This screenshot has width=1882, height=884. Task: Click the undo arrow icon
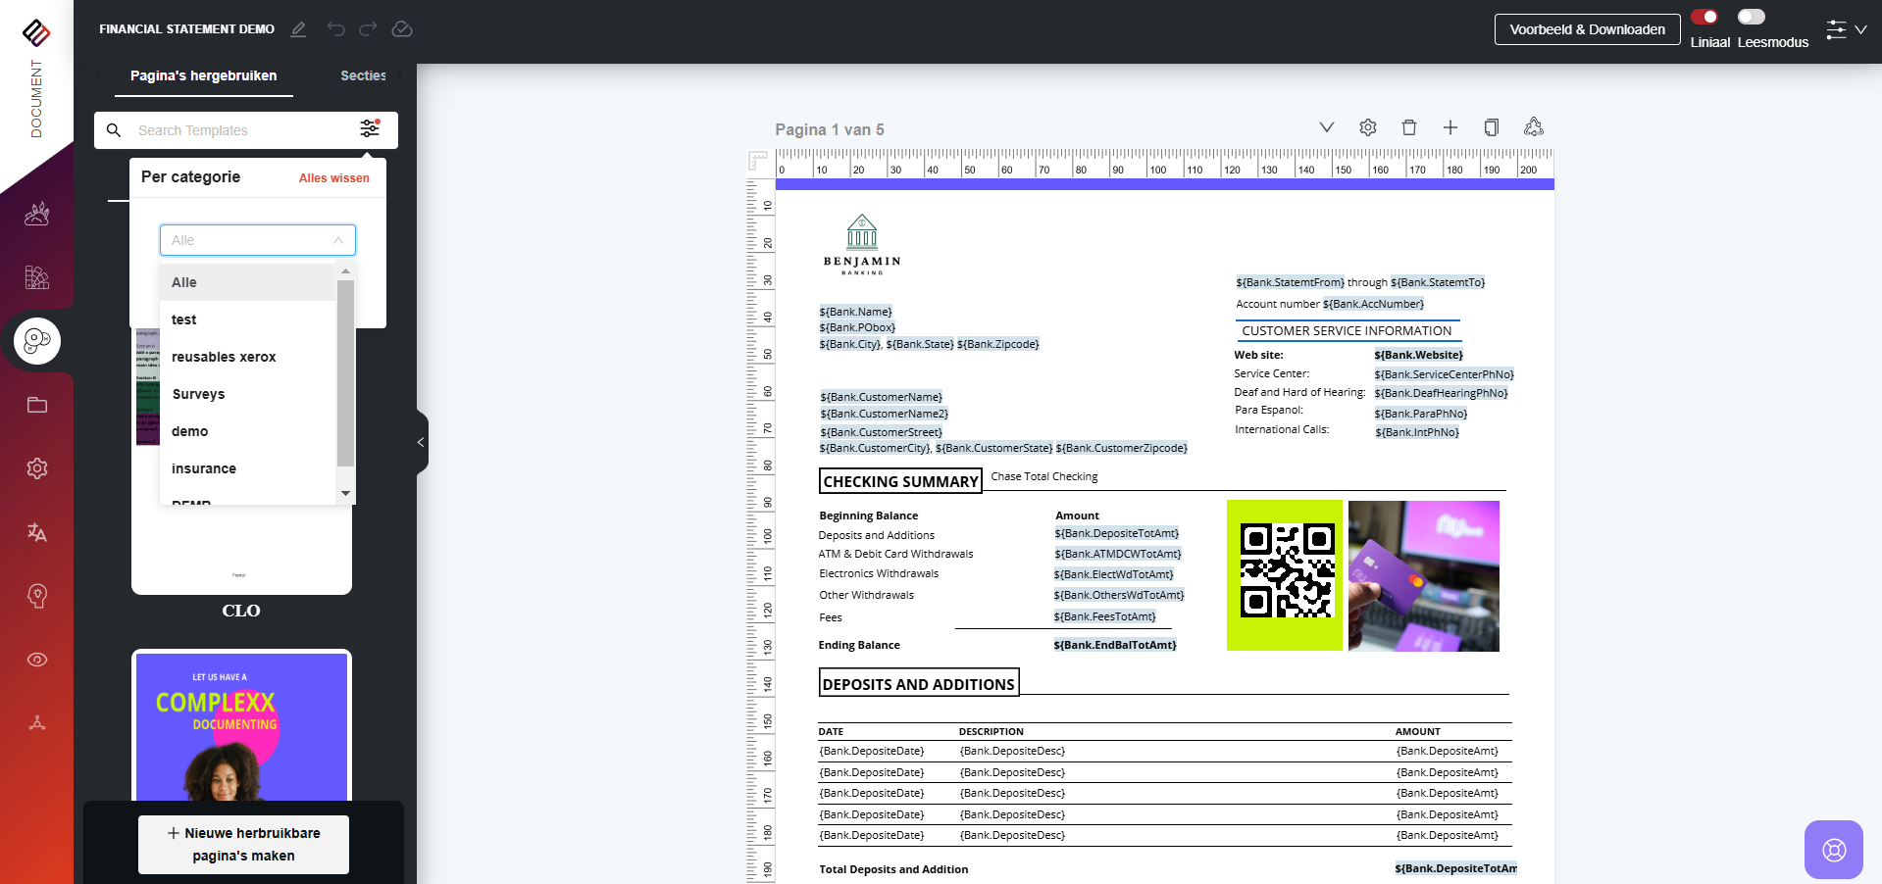tap(336, 29)
